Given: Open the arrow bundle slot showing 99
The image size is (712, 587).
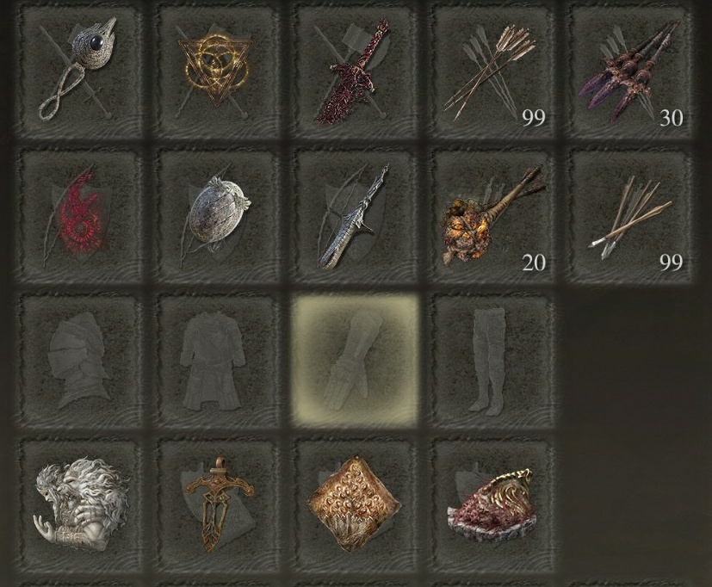Looking at the screenshot, I should pyautogui.click(x=492, y=71).
